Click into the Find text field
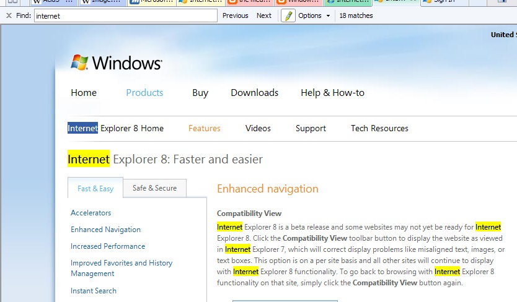 tap(126, 15)
